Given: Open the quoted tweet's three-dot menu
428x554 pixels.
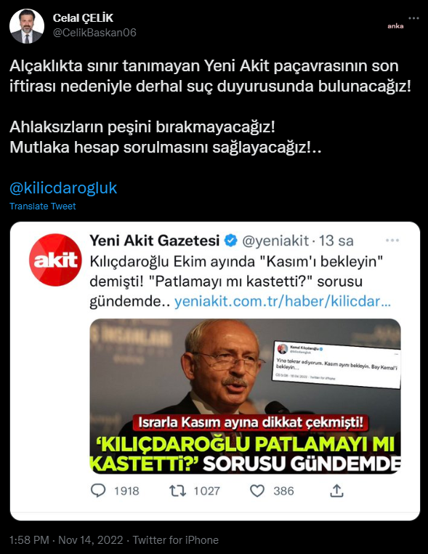Looking at the screenshot, I should click(x=392, y=240).
